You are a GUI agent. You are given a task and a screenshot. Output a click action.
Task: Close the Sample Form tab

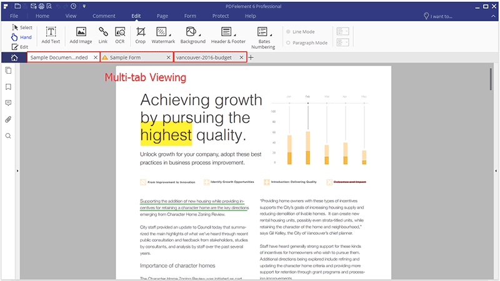168,57
